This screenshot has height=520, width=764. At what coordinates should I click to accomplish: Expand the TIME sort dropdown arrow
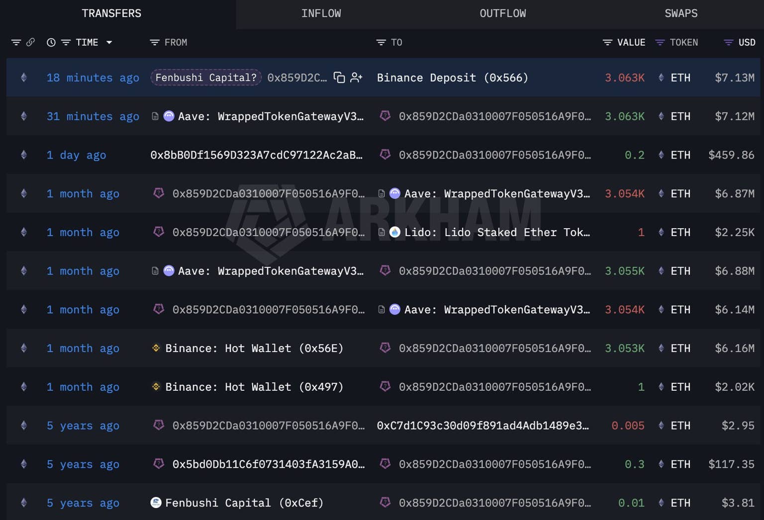point(109,43)
